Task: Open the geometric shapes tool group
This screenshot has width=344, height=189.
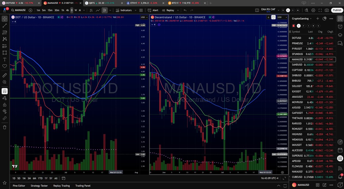Action: click(5, 53)
